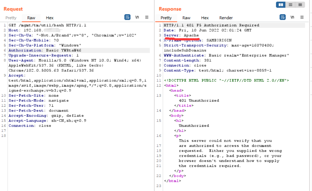Open the Request editor hamburger dropdown

point(147,17)
